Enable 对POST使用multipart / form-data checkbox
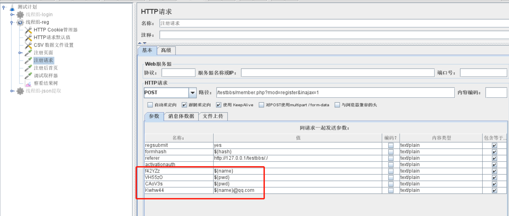Screen dimensions: 509x216 [261, 105]
